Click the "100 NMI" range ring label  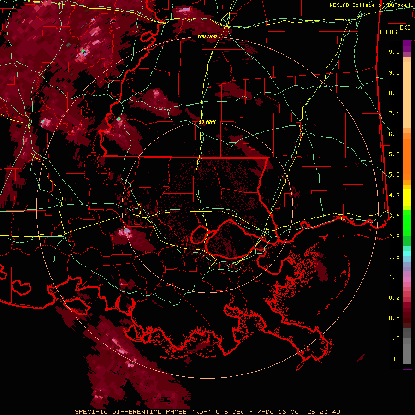click(x=207, y=36)
